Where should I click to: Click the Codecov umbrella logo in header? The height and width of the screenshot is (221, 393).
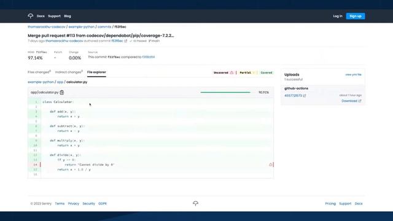(30, 16)
